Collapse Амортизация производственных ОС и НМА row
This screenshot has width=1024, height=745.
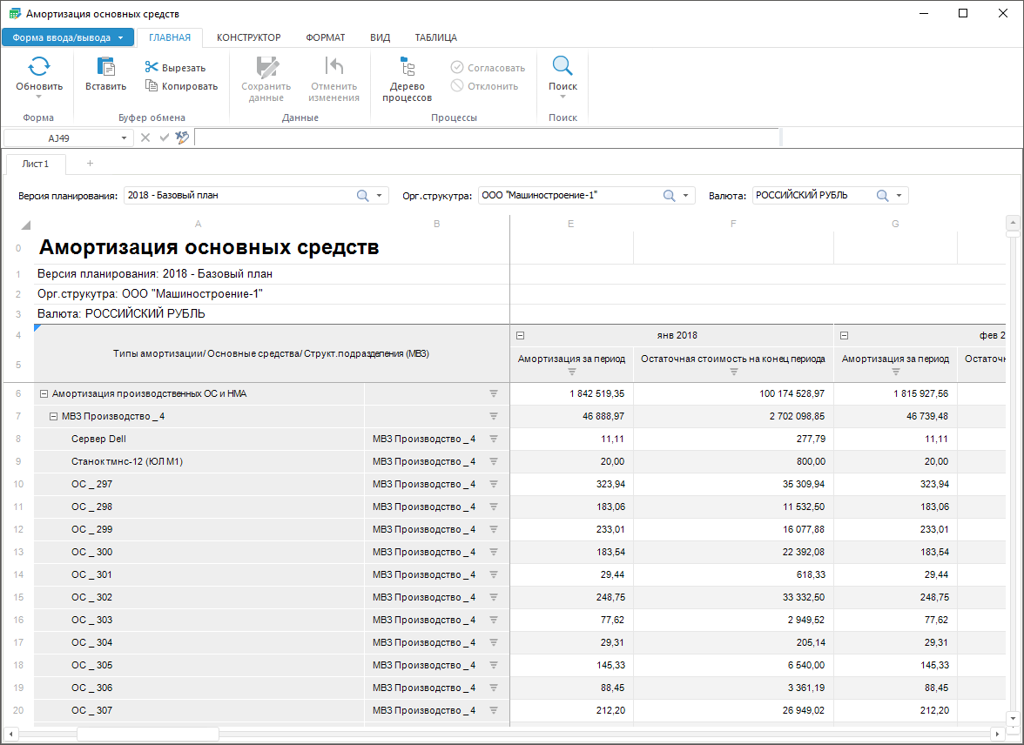tap(44, 393)
